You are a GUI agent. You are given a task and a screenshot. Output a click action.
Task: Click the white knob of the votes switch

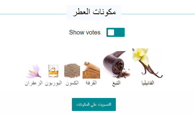click(x=111, y=32)
